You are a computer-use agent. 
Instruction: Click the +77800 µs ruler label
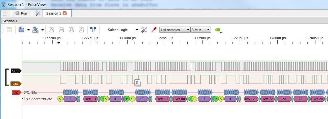coord(127,38)
